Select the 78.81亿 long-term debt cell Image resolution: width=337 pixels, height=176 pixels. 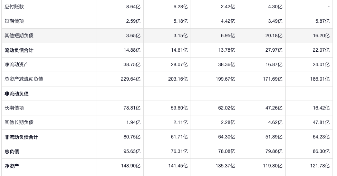(132, 108)
